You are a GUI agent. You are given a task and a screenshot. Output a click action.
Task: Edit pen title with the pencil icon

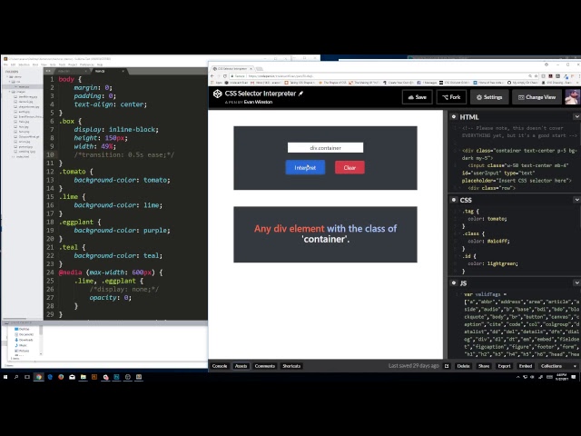coord(300,94)
